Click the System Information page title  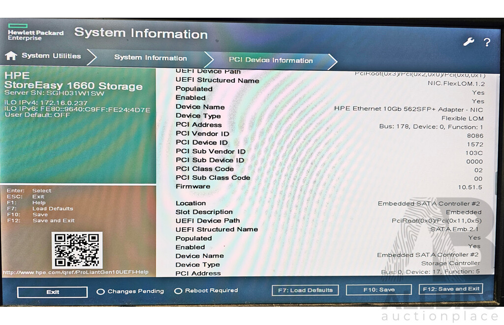coord(141,33)
